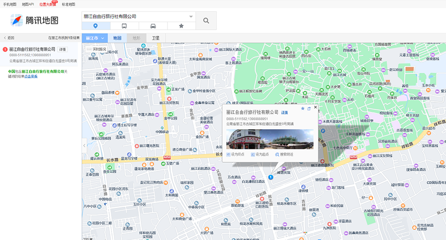Open 标准地图 in the top bar
Viewport: 446px width, 240px height.
[x=68, y=4]
